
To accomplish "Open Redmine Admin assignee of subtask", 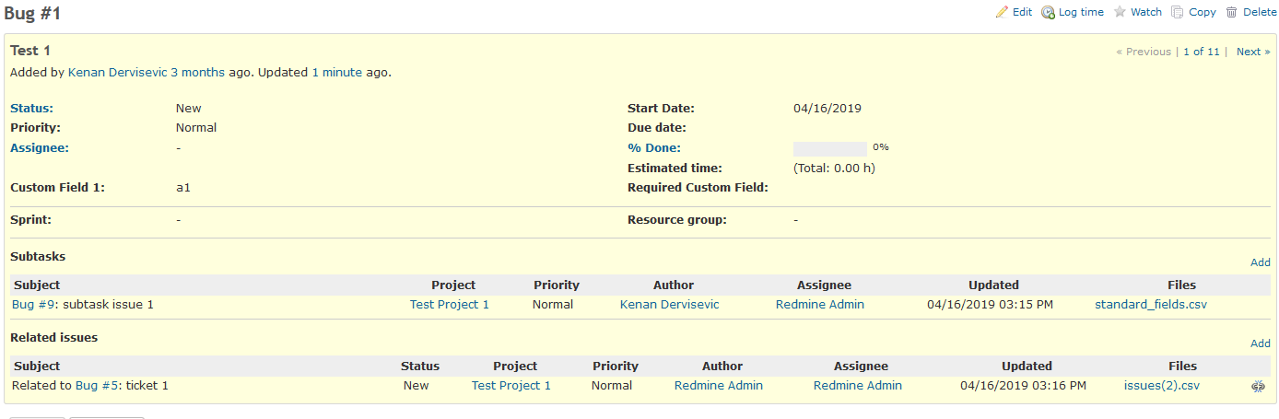I will [x=820, y=304].
